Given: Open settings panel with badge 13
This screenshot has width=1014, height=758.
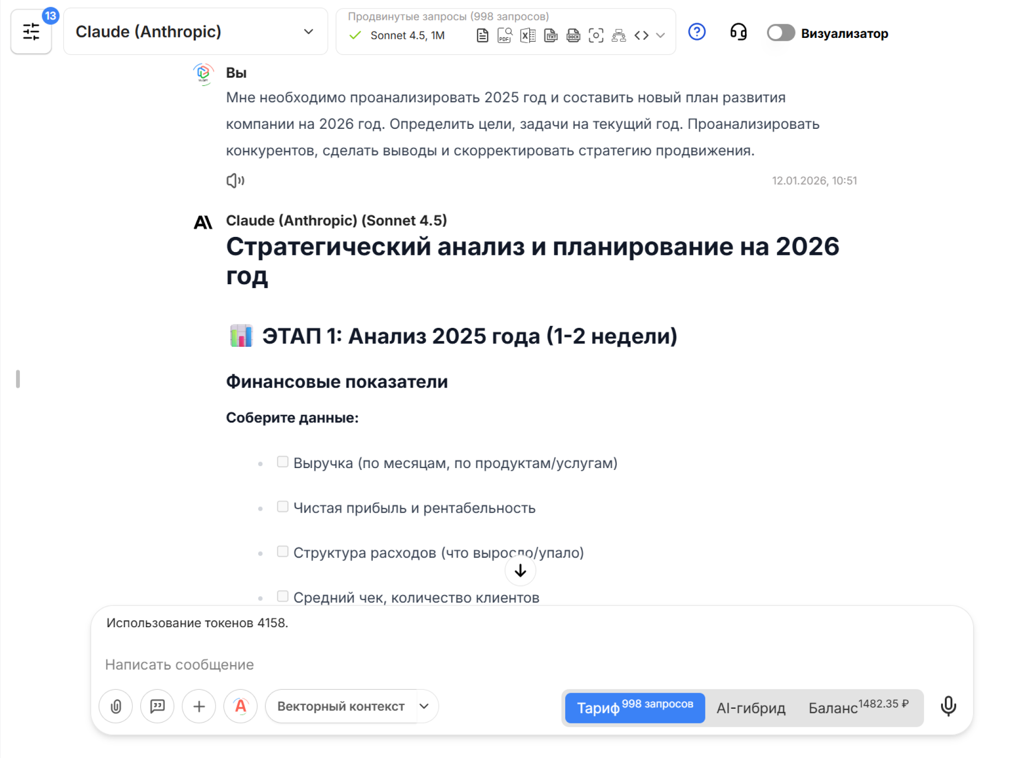Looking at the screenshot, I should (x=31, y=32).
